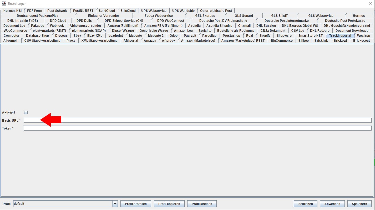Go to the UPS Worldship tab
Image resolution: width=375 pixels, height=210 pixels.
[183, 11]
